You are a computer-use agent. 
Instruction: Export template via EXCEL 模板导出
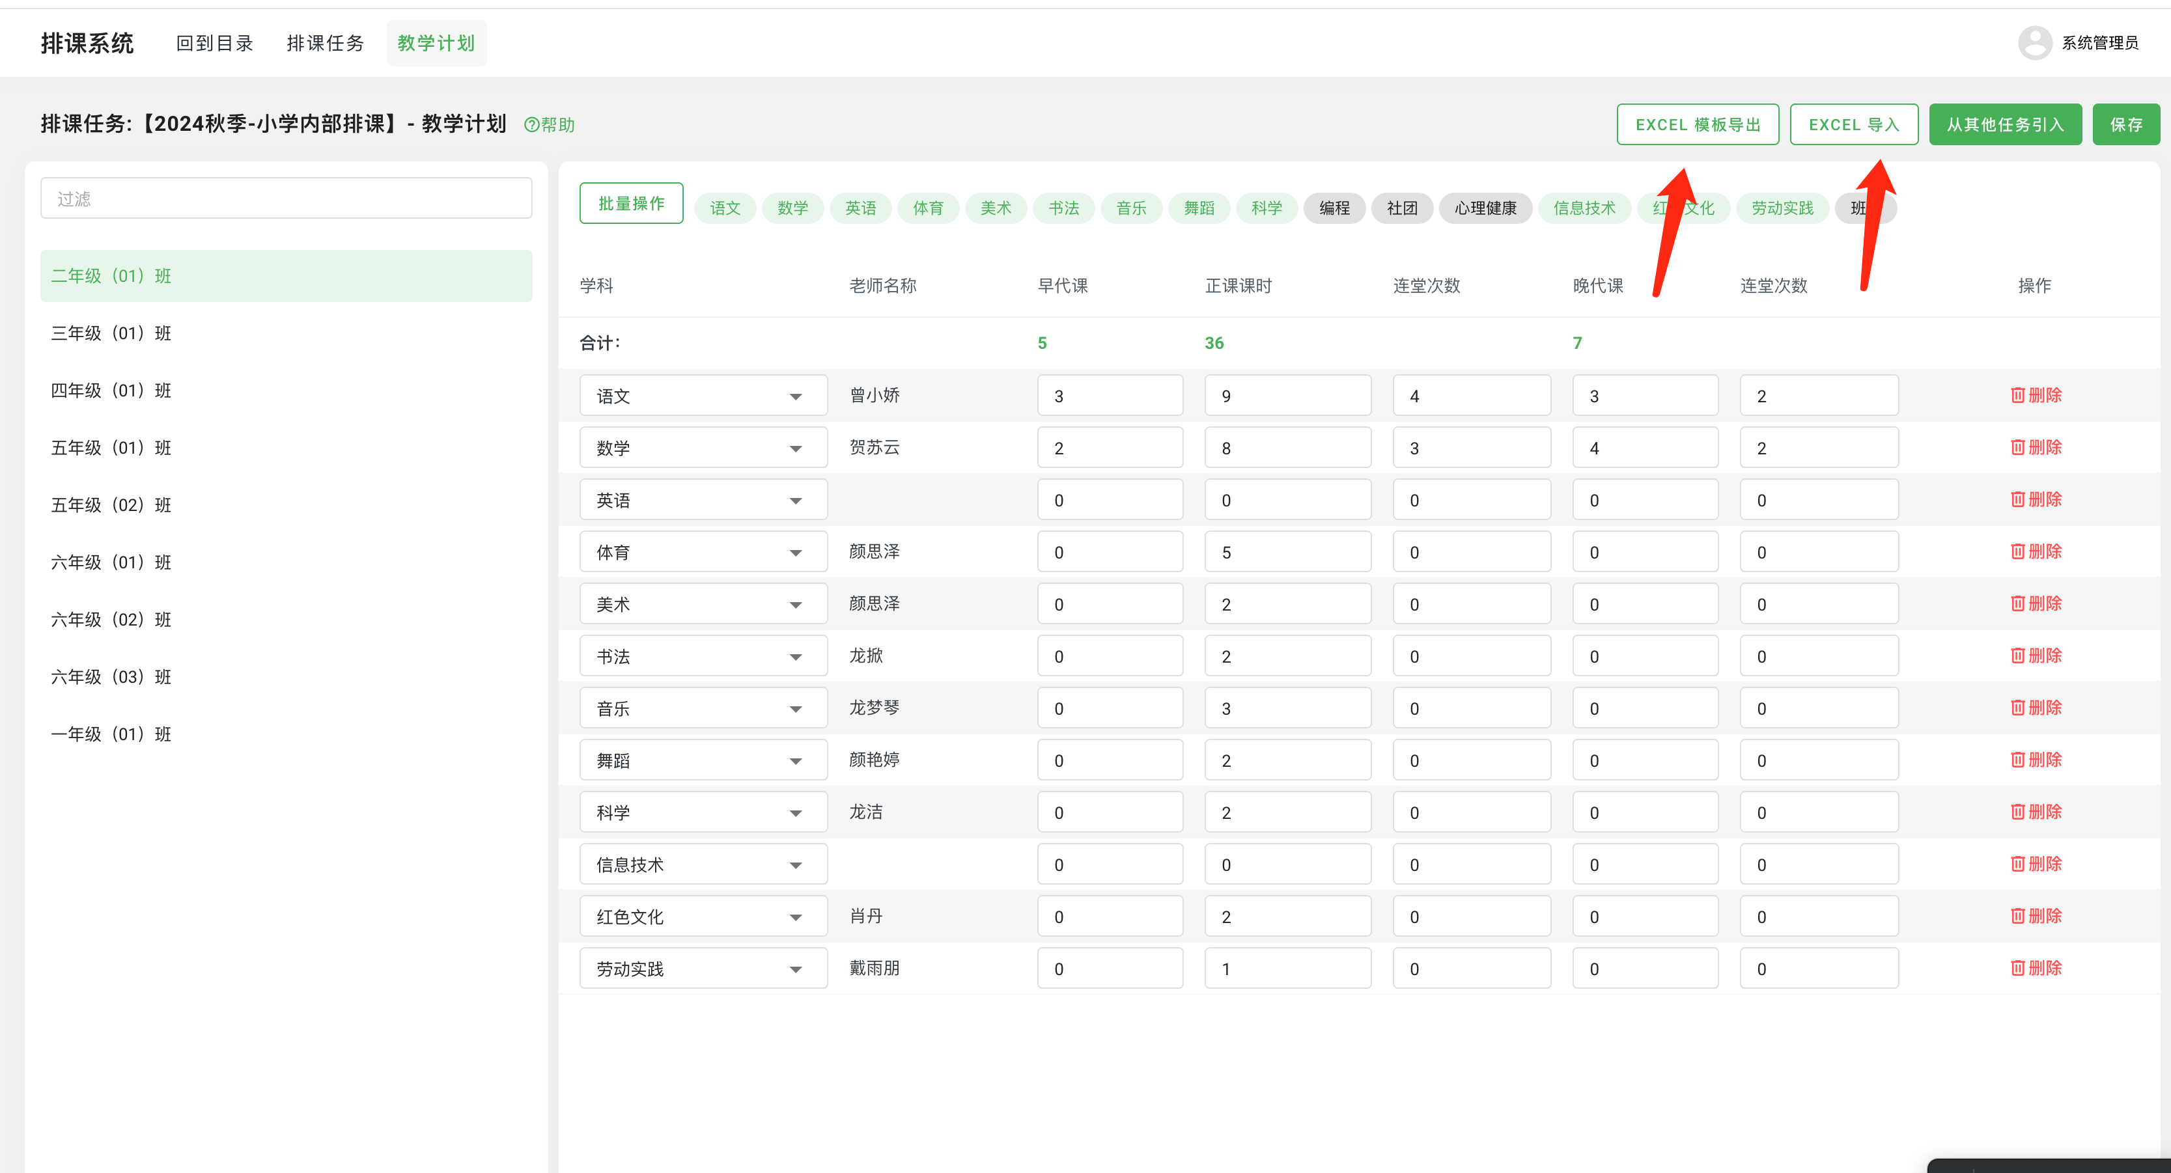click(x=1698, y=124)
